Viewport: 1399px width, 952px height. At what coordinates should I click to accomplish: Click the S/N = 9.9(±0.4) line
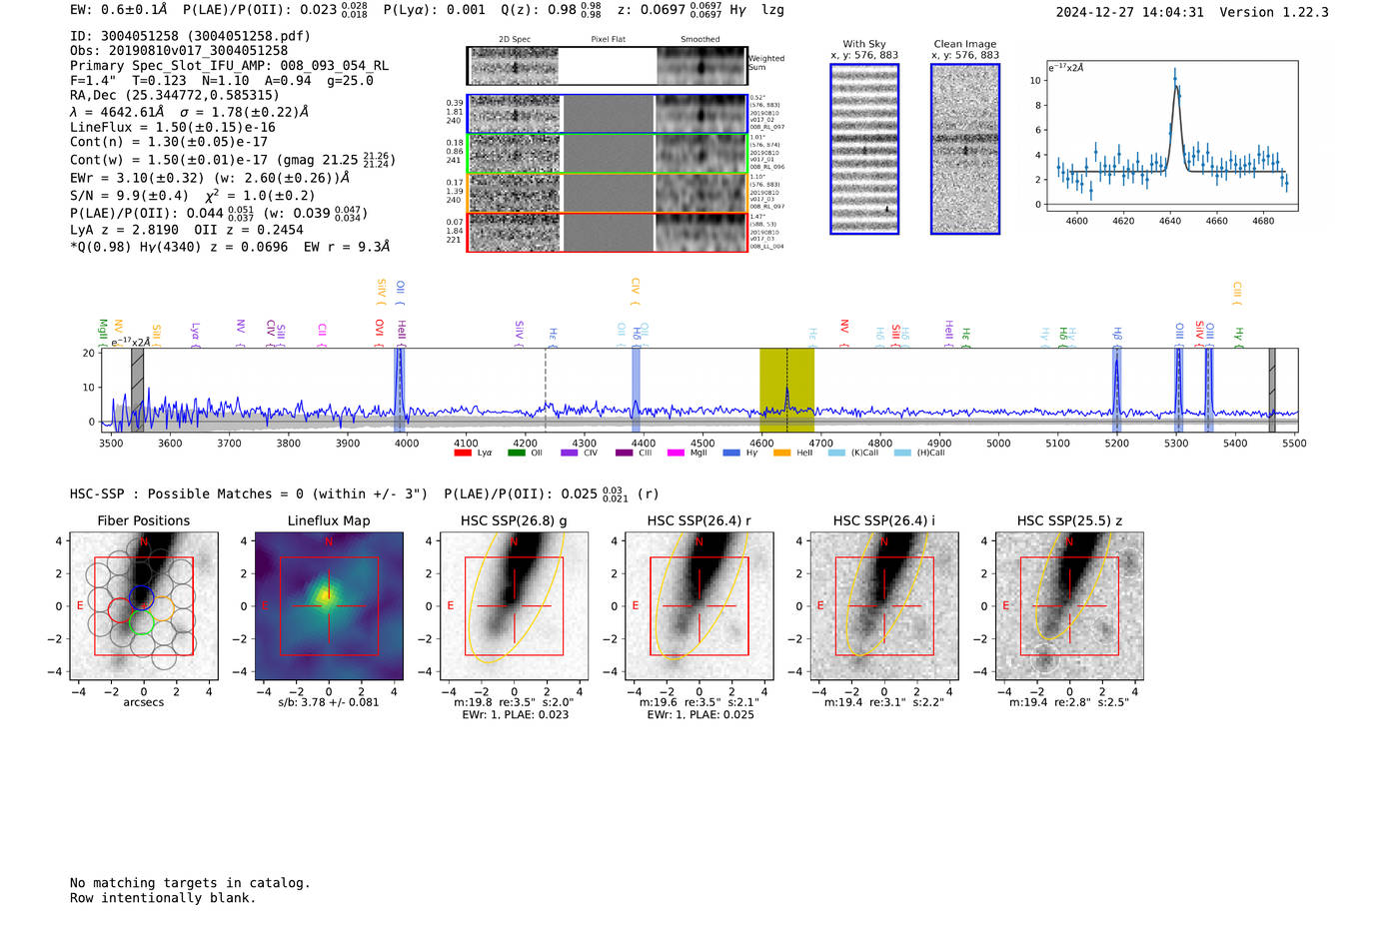(x=192, y=196)
